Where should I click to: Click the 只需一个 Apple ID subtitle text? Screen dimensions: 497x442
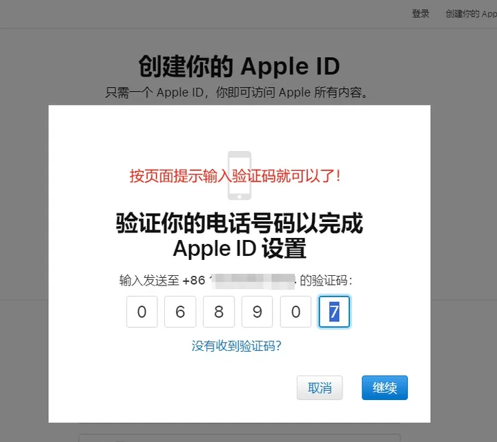click(x=237, y=93)
